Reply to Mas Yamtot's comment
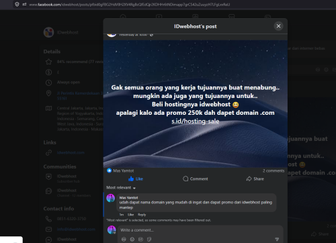Screen dimensions: 336x243 tap(142, 215)
